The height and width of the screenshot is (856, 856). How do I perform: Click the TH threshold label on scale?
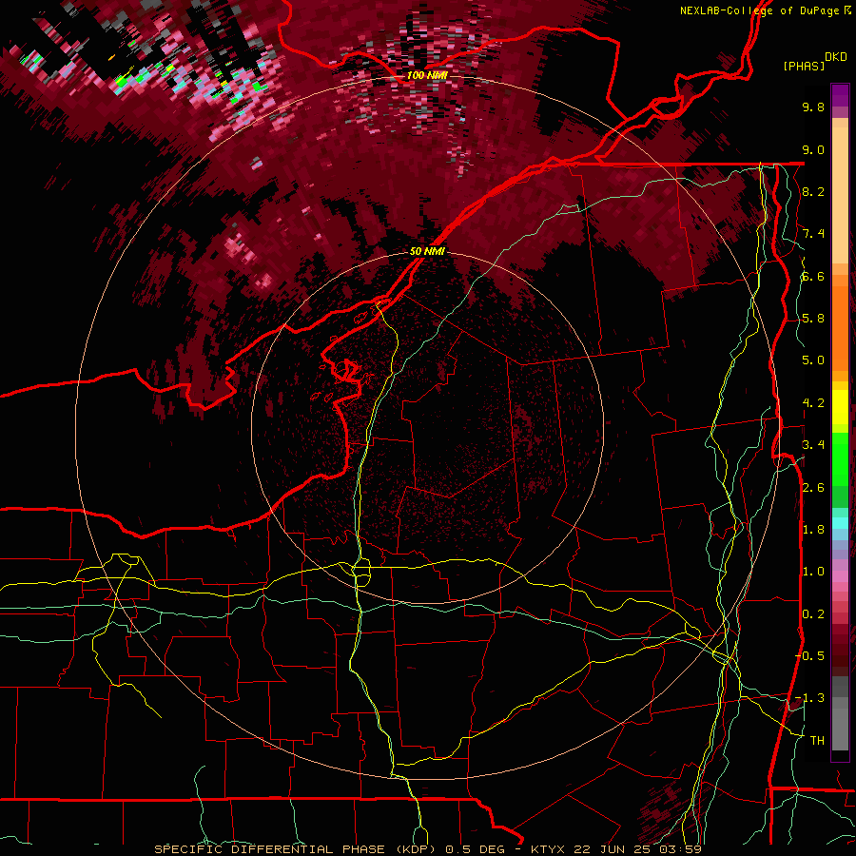[x=817, y=741]
